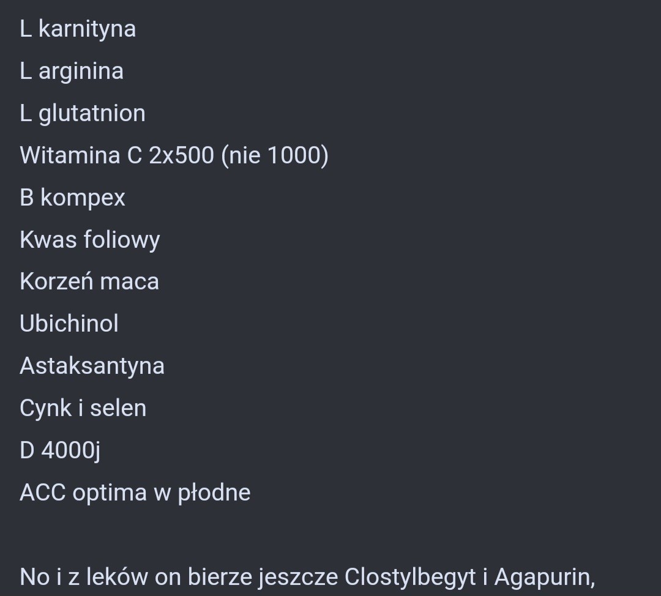Click the word "płodne"
The image size is (661, 596).
click(x=214, y=493)
